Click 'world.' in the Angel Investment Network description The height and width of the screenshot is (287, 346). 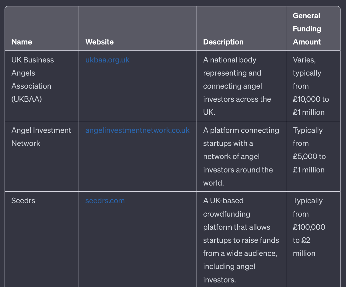(x=214, y=183)
